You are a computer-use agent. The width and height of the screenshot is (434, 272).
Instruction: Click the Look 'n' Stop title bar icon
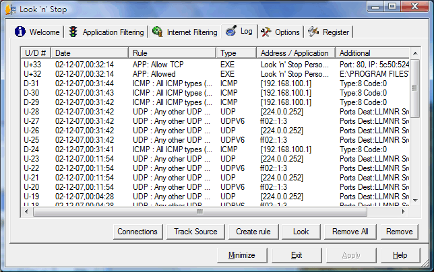point(11,9)
